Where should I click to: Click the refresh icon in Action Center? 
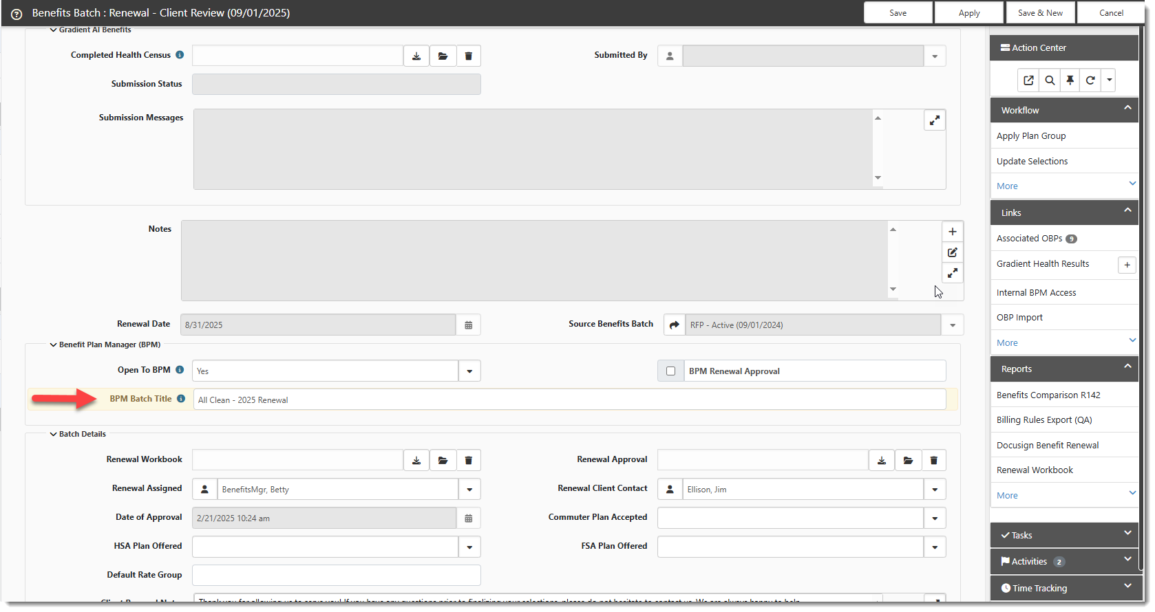coord(1090,80)
